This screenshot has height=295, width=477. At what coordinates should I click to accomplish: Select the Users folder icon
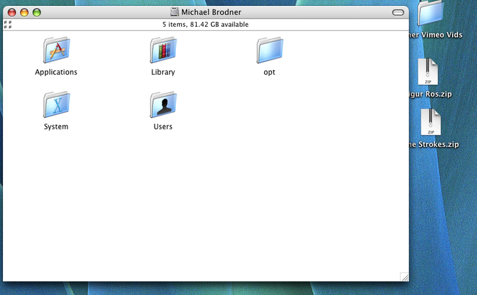pyautogui.click(x=163, y=105)
